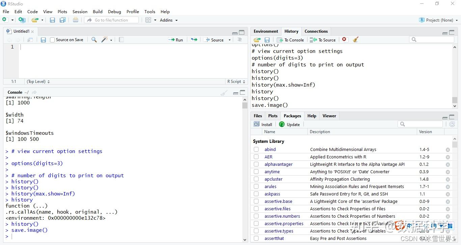Click the red delete entries icon in History
461x245 pixels.
(x=344, y=39)
